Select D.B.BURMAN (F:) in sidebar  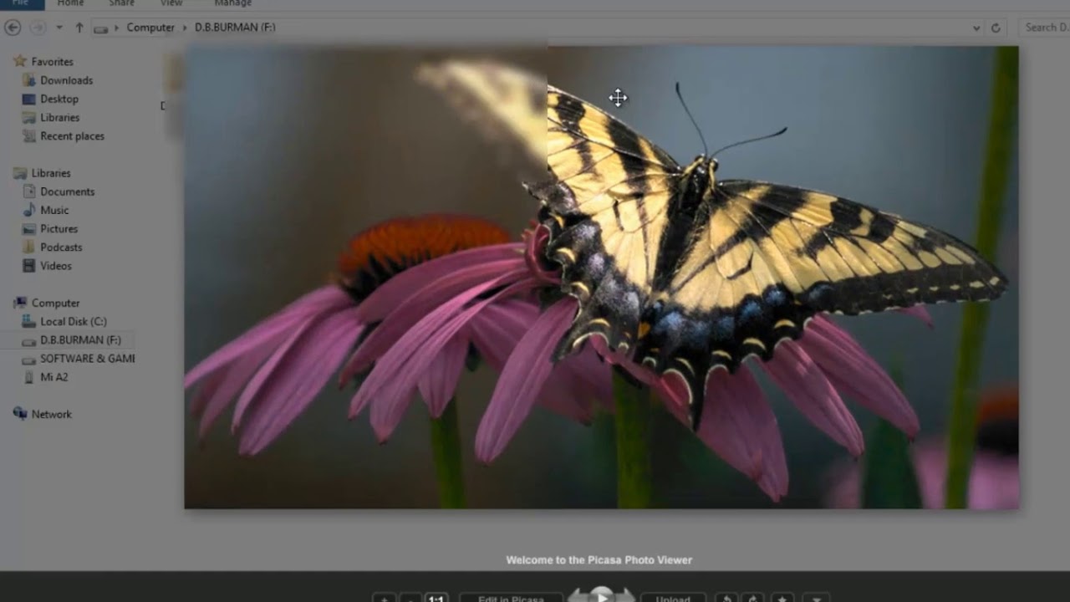[80, 340]
